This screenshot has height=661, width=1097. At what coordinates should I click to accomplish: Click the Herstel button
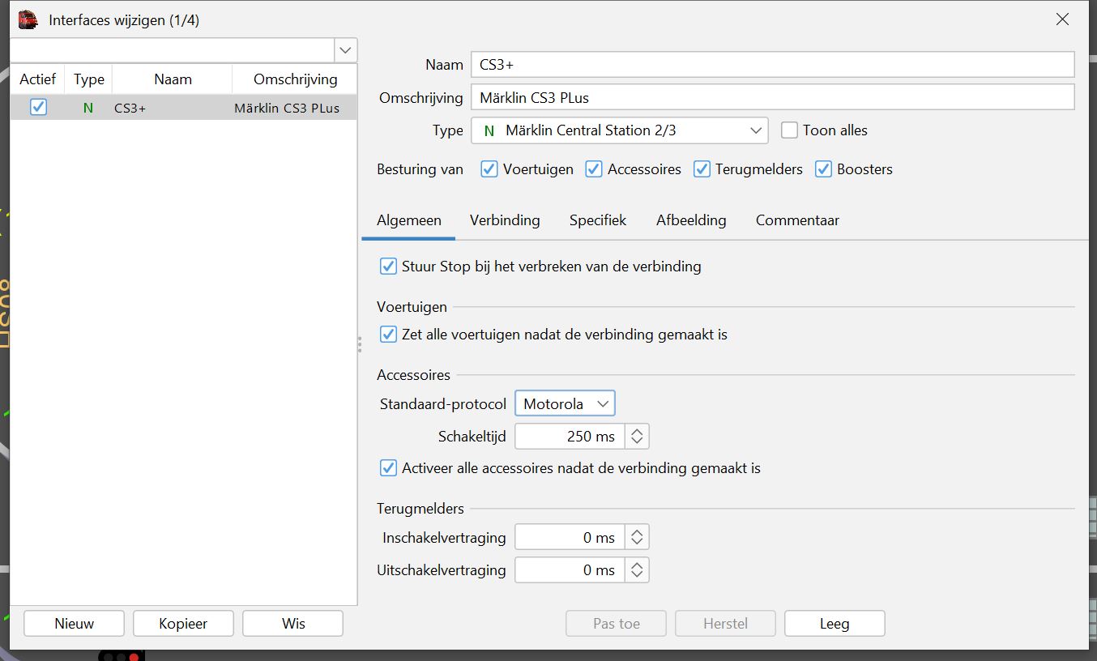pos(725,624)
